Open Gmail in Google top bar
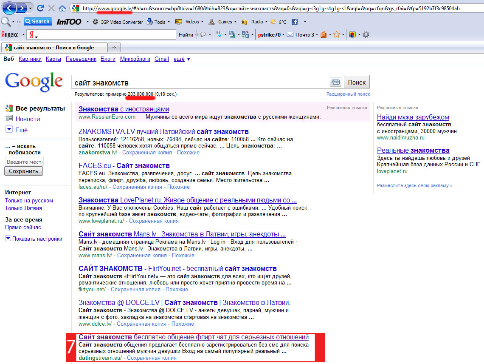The width and height of the screenshot is (484, 364). 162,59
